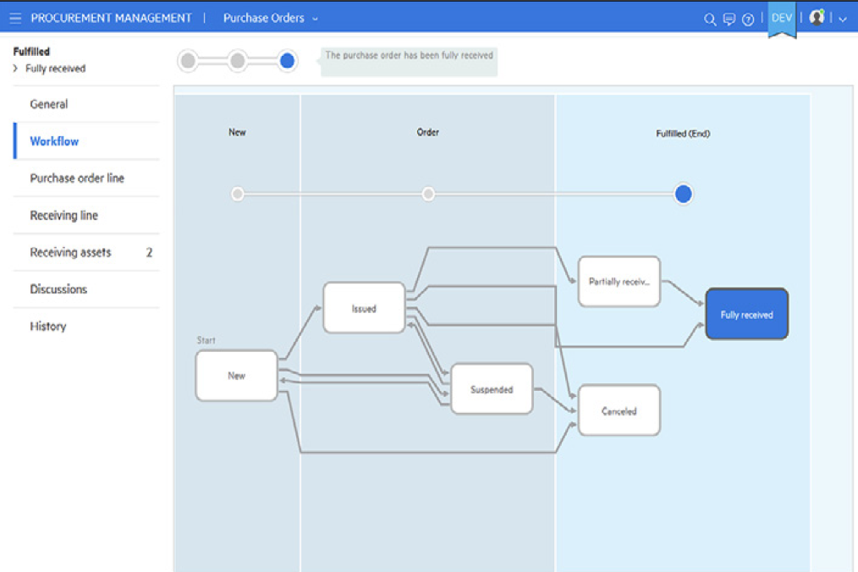Click the Canceled workflow node
858x572 pixels.
619,410
